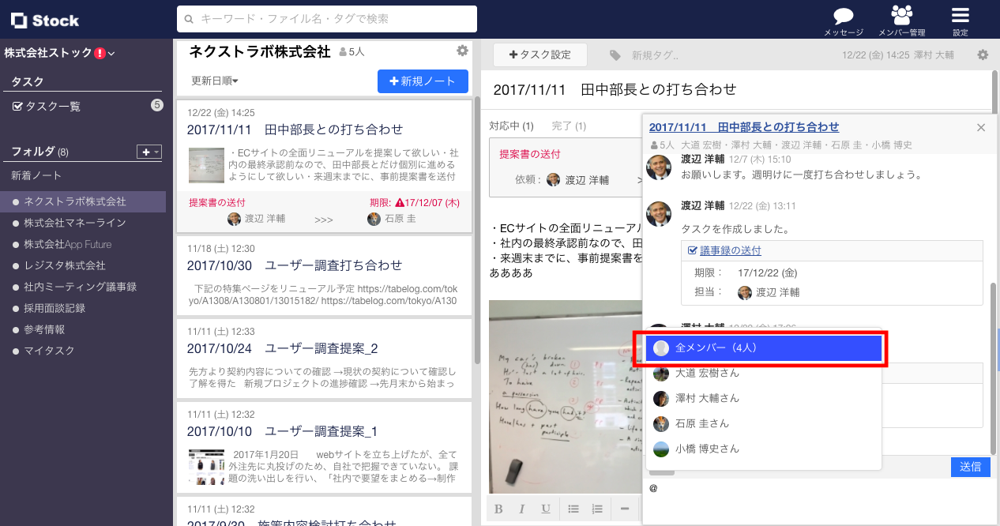
Task: Click the bulleted list icon in the editor toolbar
Action: click(573, 509)
